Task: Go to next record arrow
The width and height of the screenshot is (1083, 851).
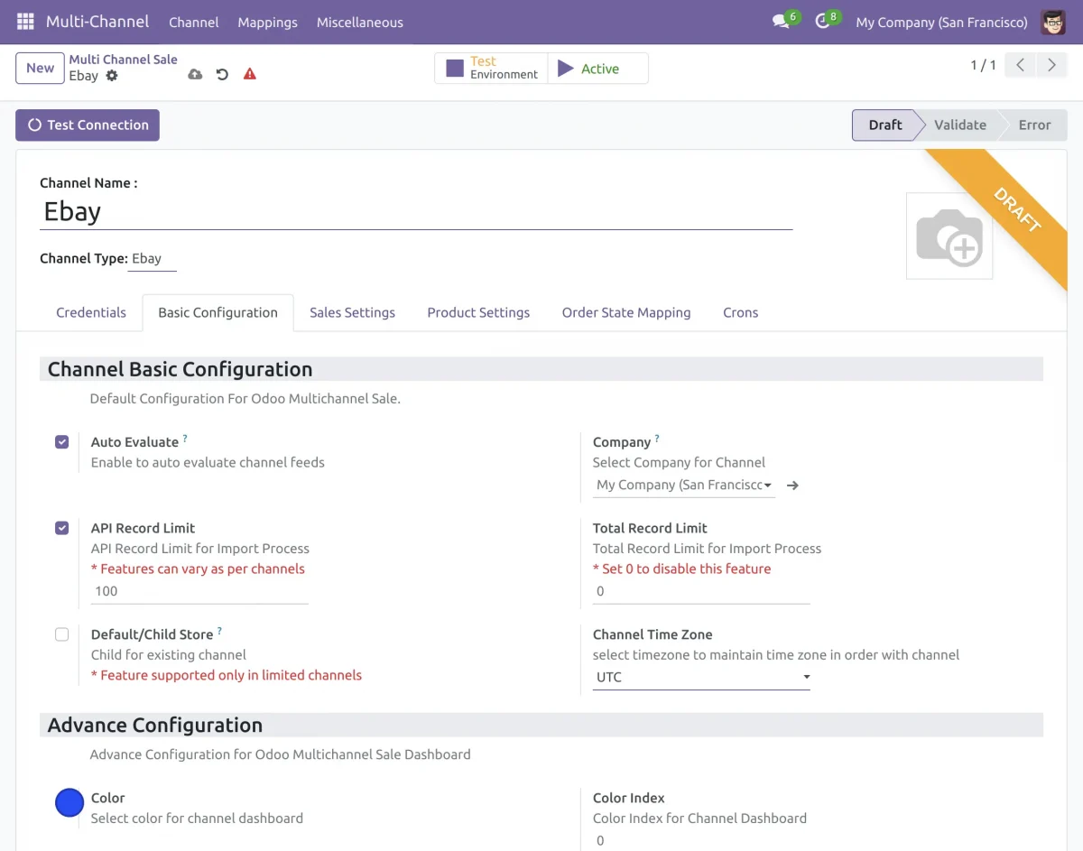Action: [x=1051, y=65]
